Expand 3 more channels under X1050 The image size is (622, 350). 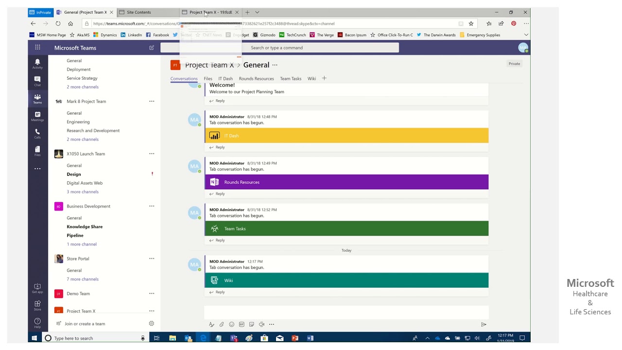(83, 192)
